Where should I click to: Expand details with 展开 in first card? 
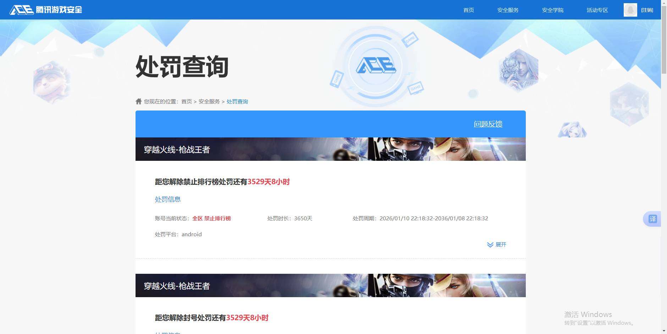coord(497,245)
